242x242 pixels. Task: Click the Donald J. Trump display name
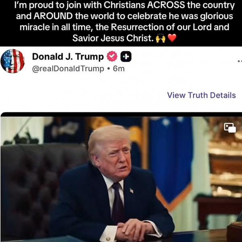(68, 56)
